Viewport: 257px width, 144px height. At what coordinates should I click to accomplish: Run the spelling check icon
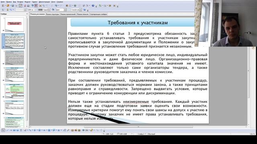click(x=33, y=6)
